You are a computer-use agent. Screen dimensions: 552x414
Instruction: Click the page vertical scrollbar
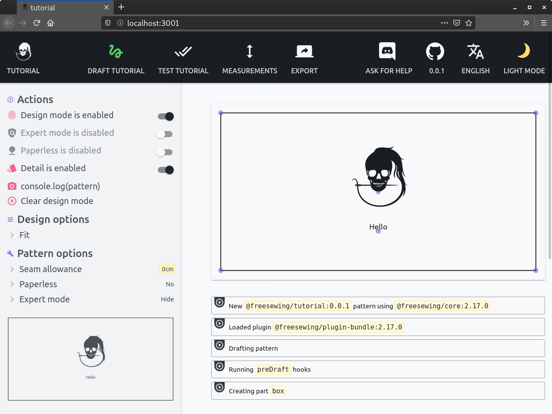tap(550, 171)
